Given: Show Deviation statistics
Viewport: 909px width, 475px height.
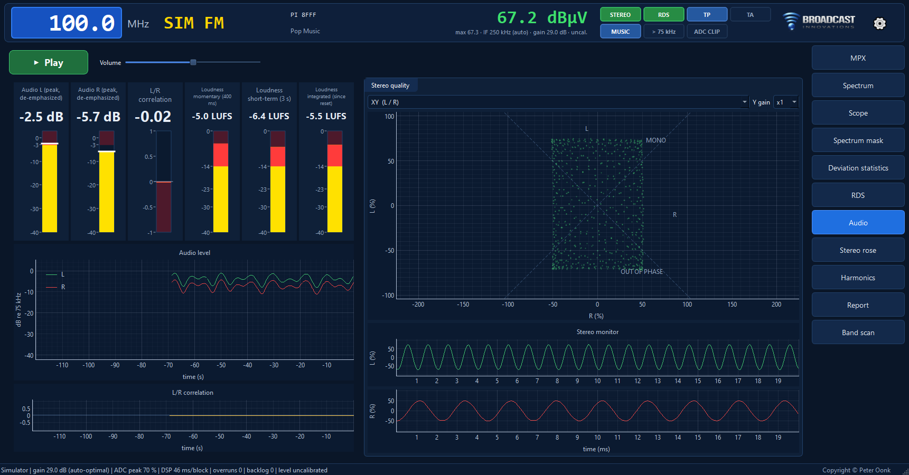Looking at the screenshot, I should click(x=858, y=168).
